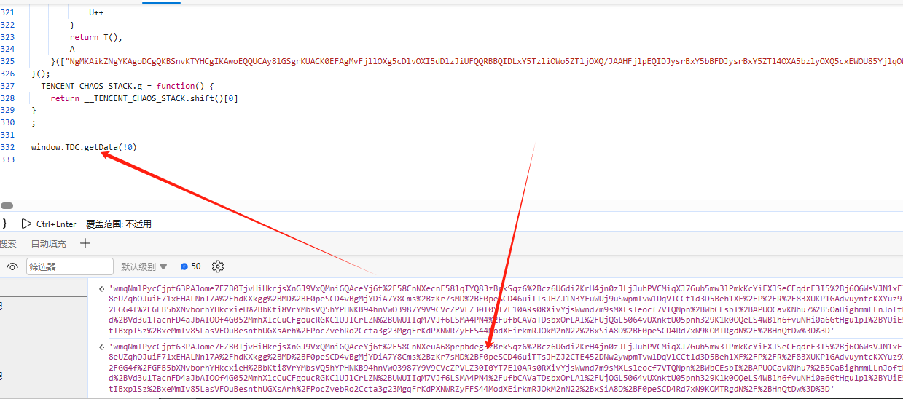The image size is (903, 399).
Task: Add a new drawer tab with plus icon
Action: coord(85,244)
